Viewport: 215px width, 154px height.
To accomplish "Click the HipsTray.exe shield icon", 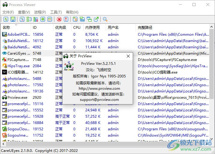I will 5,66.
